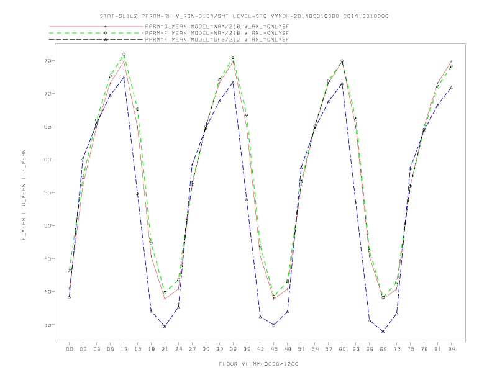Click green NAM circle marker at hour 12 peak
This screenshot has height=380, width=492.
tap(124, 55)
